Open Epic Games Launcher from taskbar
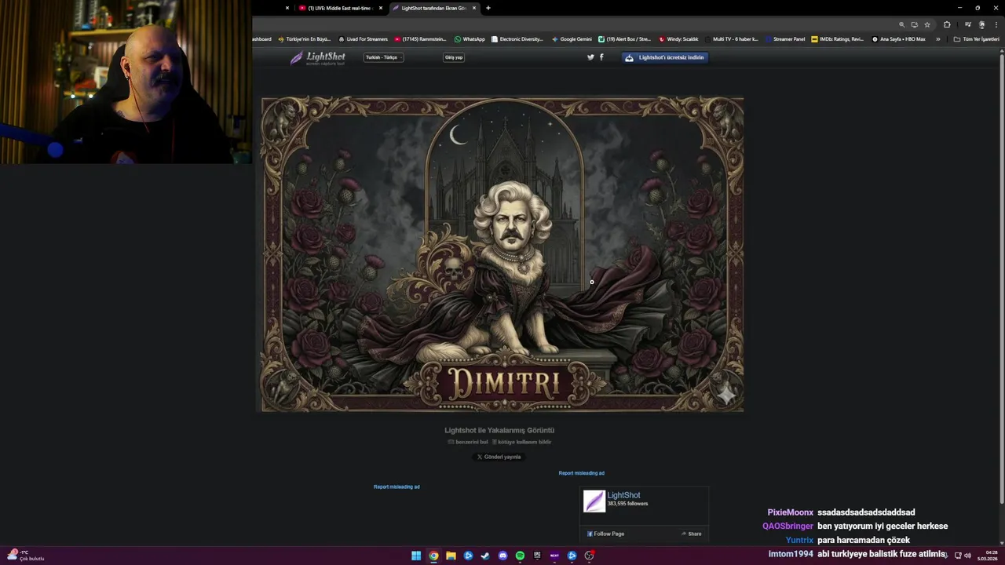Viewport: 1005px width, 565px height. (537, 556)
